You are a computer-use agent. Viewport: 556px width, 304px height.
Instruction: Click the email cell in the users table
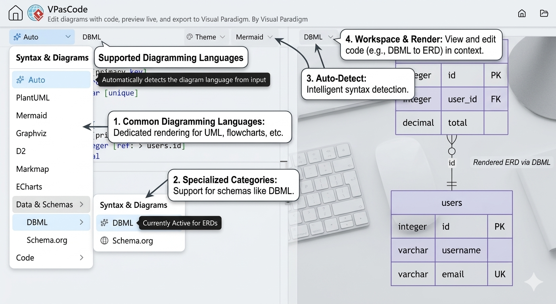(x=461, y=274)
